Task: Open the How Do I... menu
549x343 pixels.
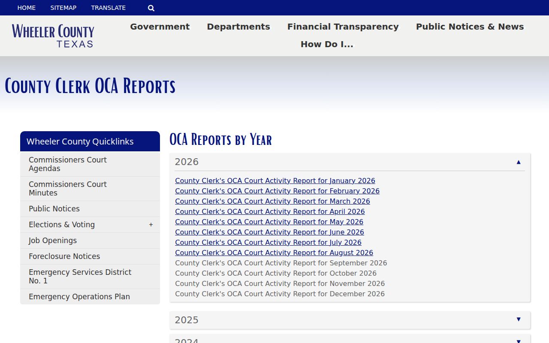Action: coord(327,44)
